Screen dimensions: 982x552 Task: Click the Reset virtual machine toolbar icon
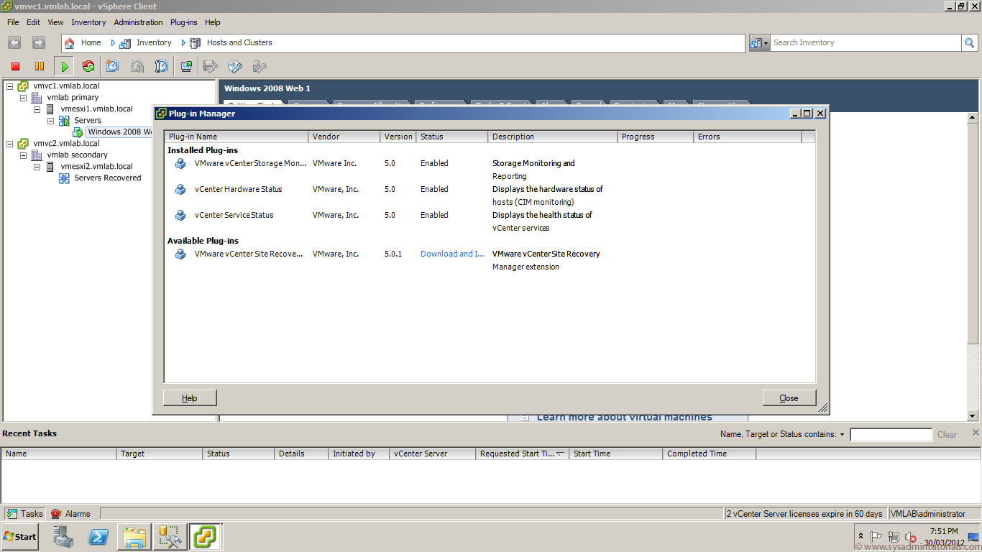pyautogui.click(x=88, y=66)
